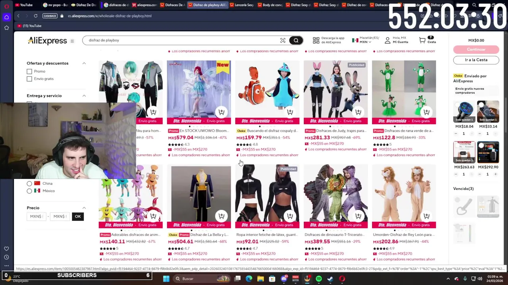508x285 pixels.
Task: Check the Promo filter checkbox
Action: [x=29, y=71]
